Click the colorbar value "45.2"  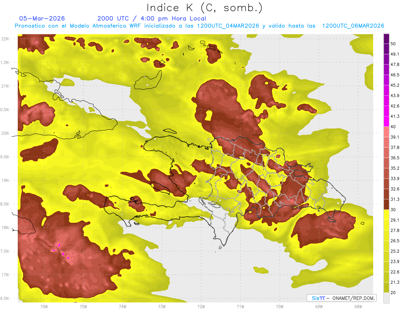pos(395,85)
